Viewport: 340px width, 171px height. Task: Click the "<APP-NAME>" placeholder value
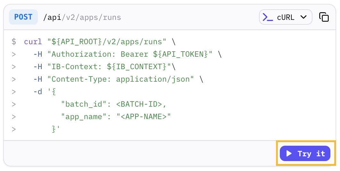[143, 117]
